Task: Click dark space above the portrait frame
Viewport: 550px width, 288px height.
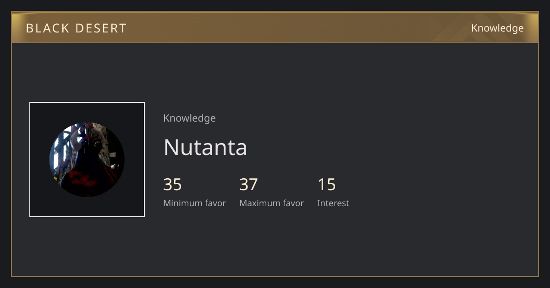Action: pyautogui.click(x=87, y=73)
